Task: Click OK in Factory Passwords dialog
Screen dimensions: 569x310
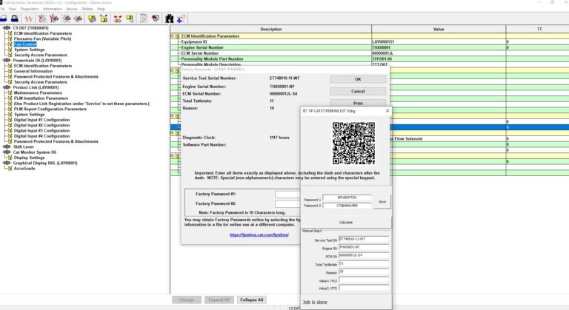Action: coord(358,79)
